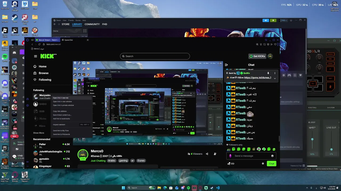Click the voice message microphone icon
The width and height of the screenshot is (341, 191).
point(230,156)
